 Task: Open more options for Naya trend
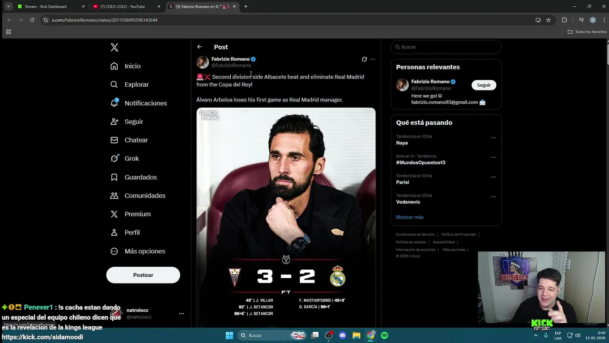tap(493, 138)
